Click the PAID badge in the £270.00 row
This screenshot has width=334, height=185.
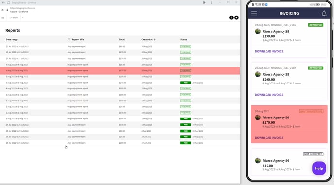click(x=185, y=83)
